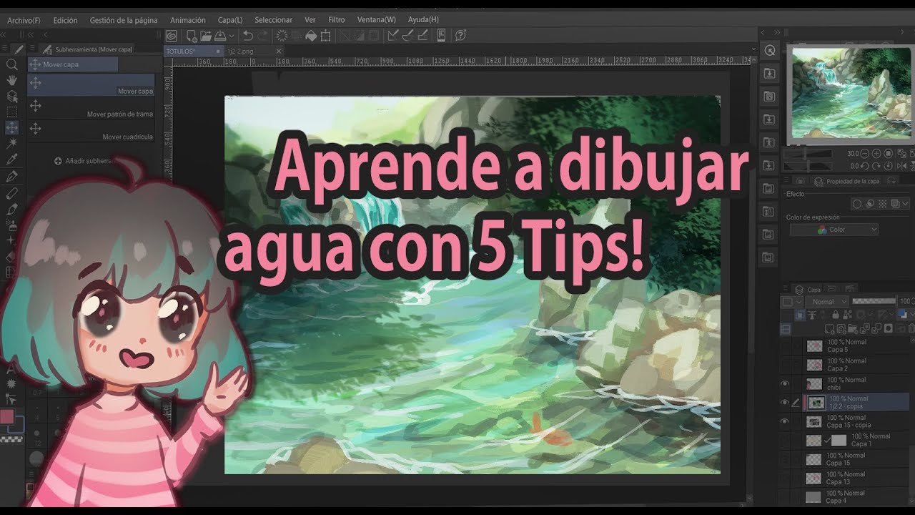Viewport: 915px width, 515px height.
Task: Click the Scale/Rotate transform toolbar icon
Action: [326, 36]
